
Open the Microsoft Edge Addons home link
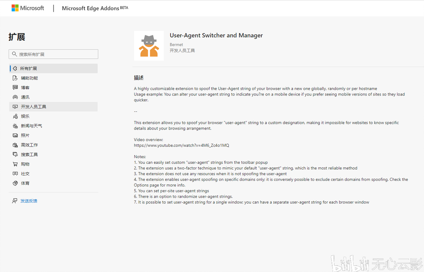(90, 8)
